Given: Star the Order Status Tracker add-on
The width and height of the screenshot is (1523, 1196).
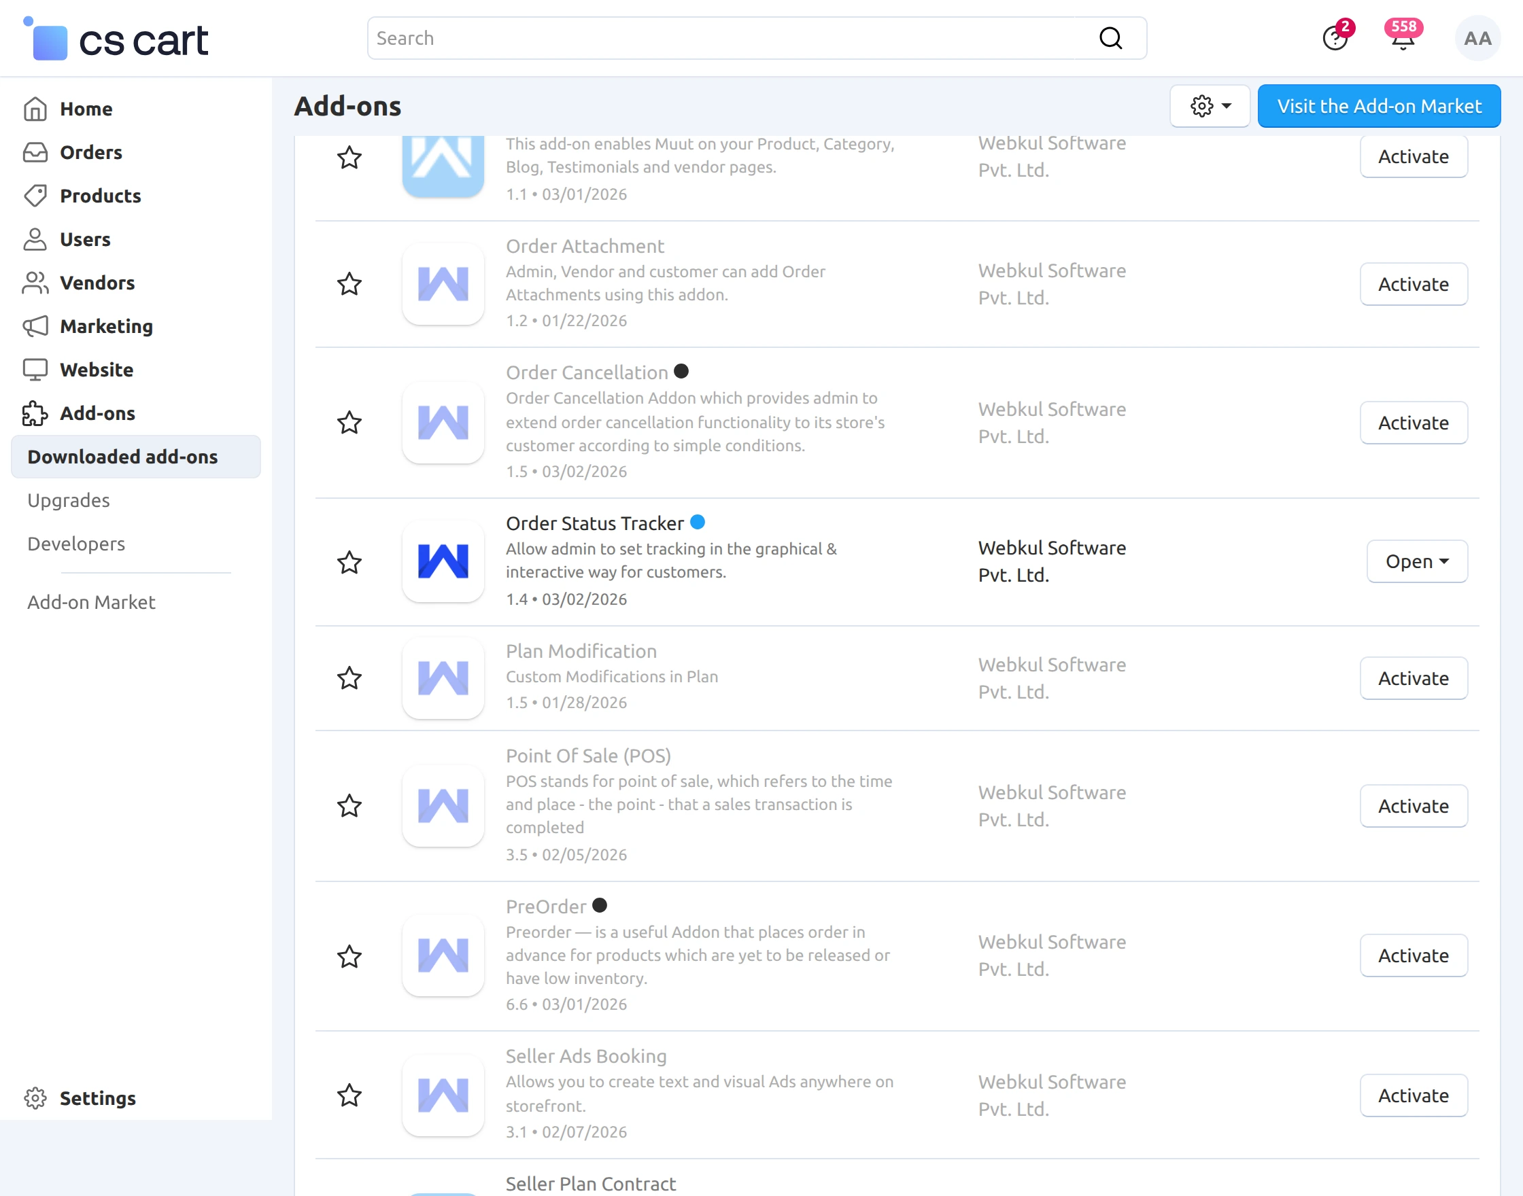Looking at the screenshot, I should [349, 561].
